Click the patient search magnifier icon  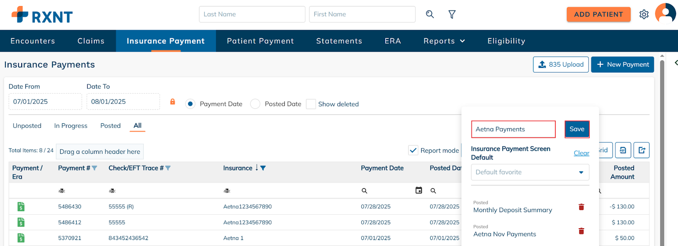click(430, 14)
